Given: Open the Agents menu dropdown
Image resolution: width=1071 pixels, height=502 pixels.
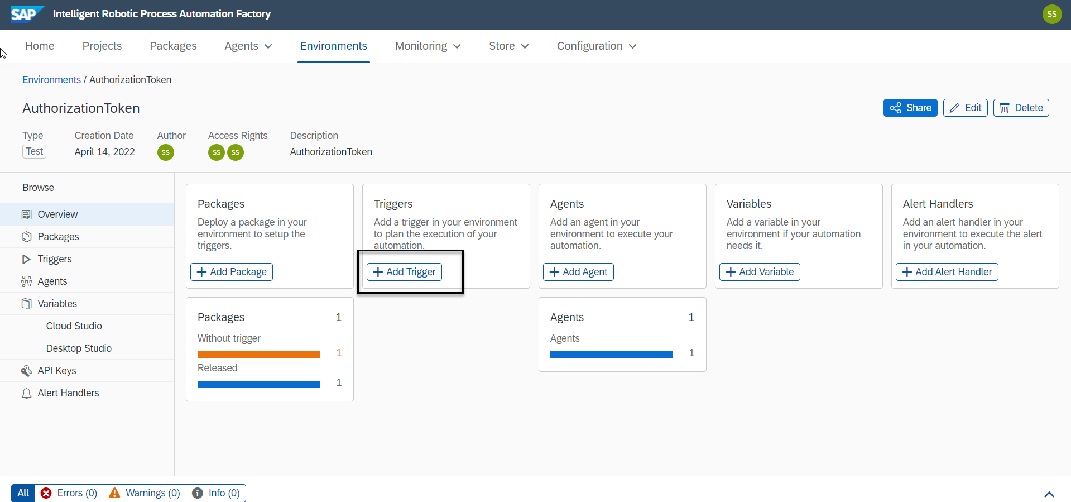Looking at the screenshot, I should [248, 46].
